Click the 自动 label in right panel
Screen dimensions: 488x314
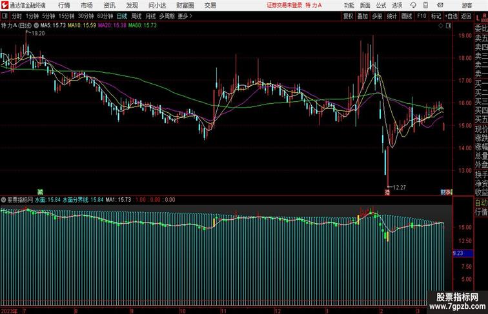pos(481,202)
